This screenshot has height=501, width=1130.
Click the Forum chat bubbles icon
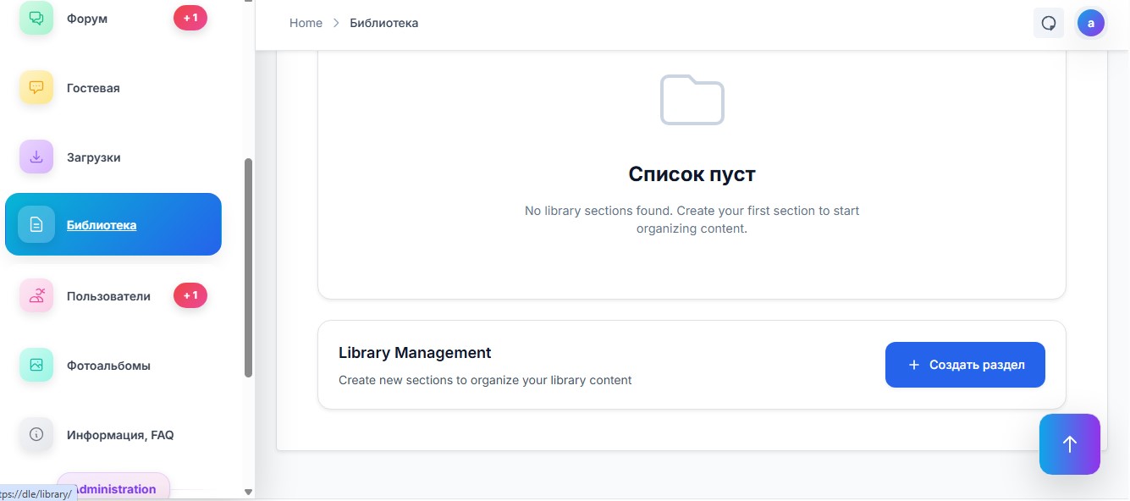point(36,18)
